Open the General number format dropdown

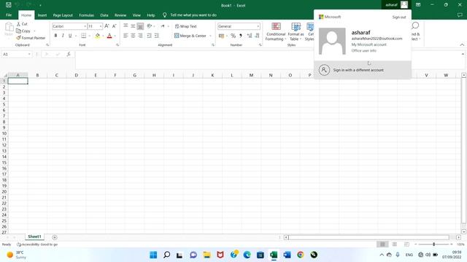258,26
